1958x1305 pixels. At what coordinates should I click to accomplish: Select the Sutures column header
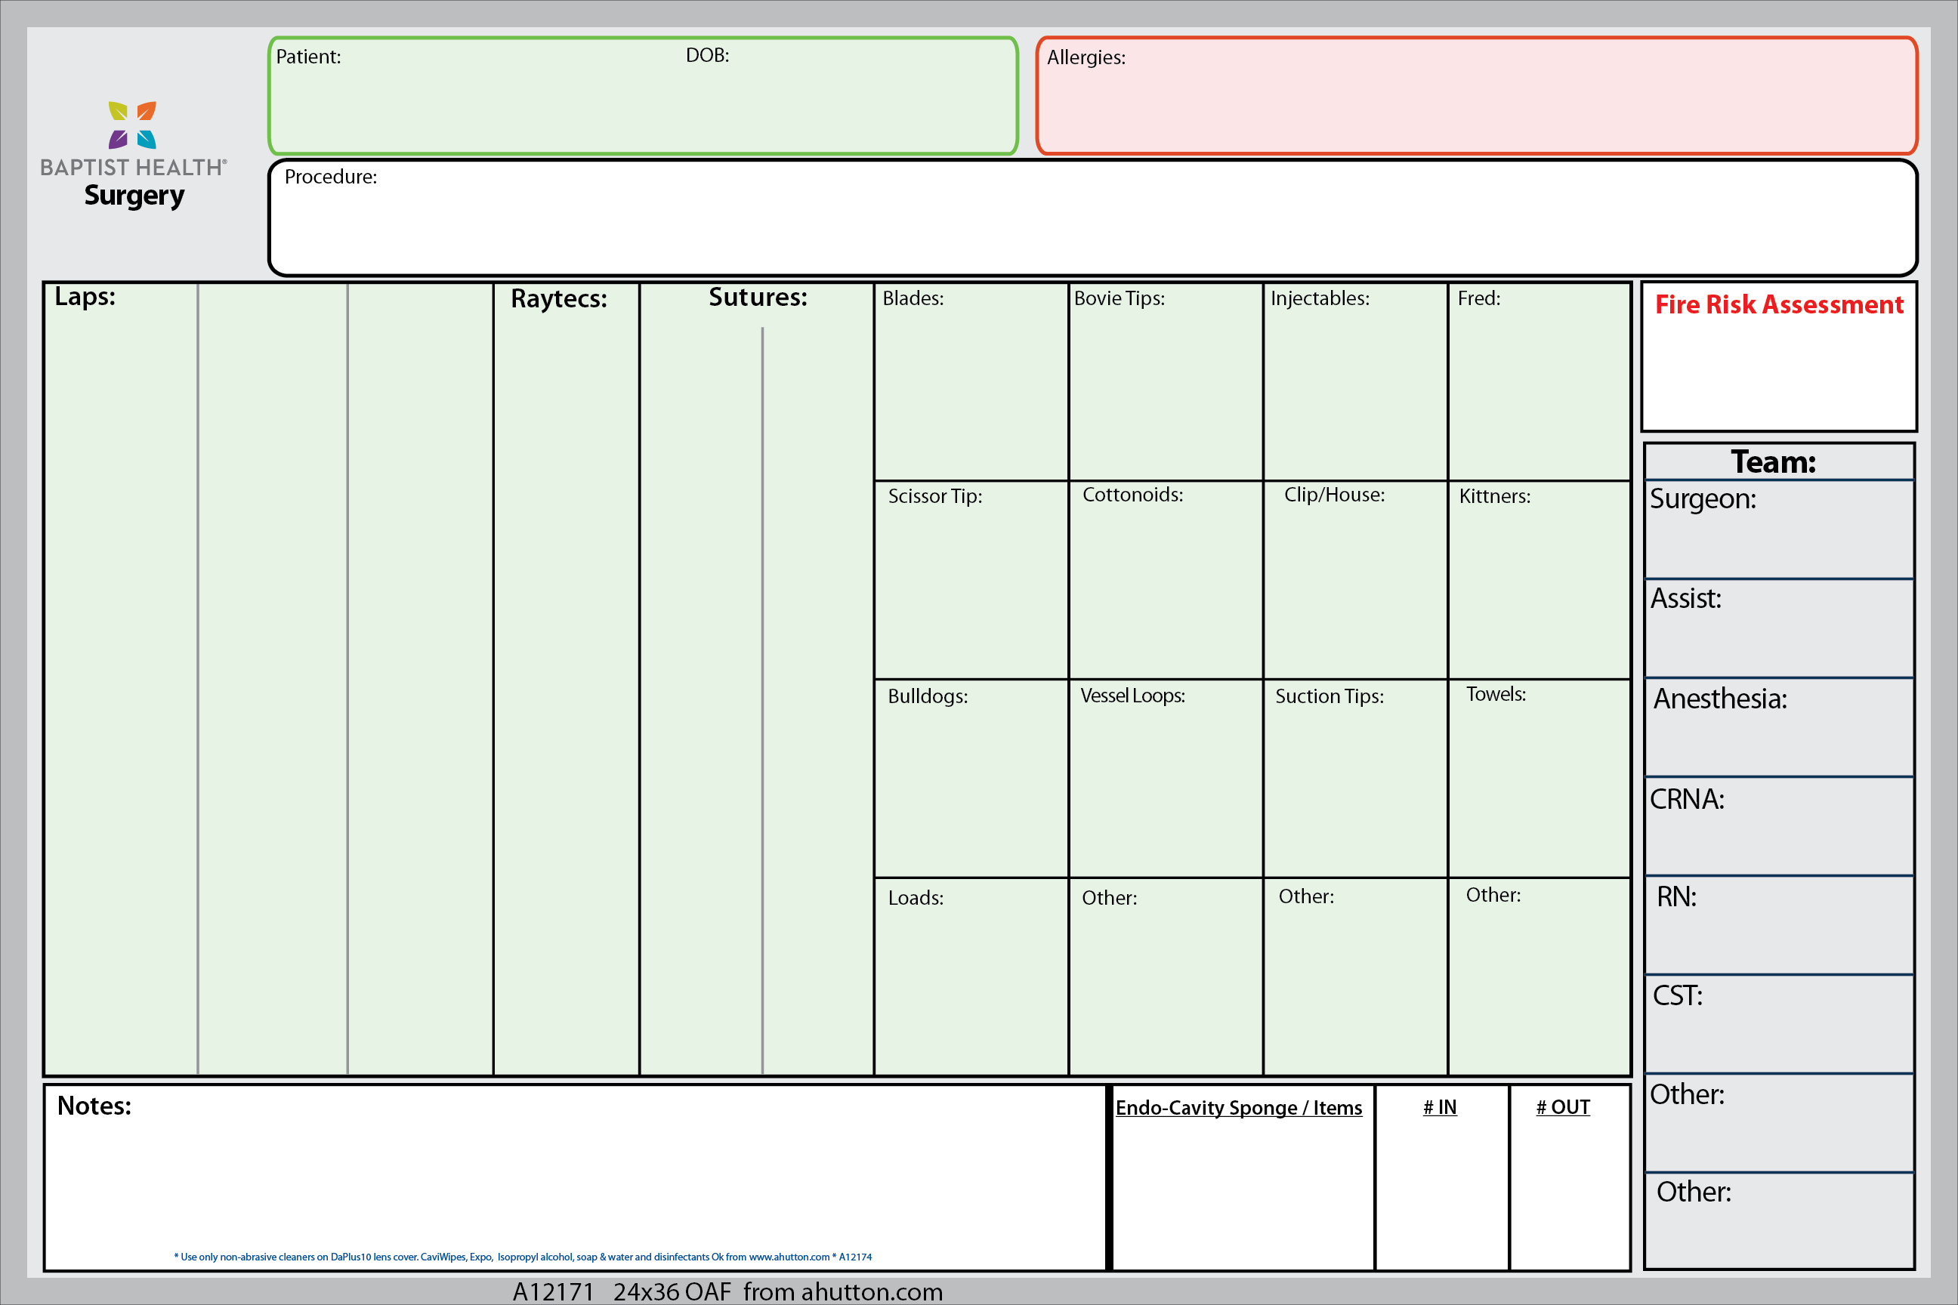pos(758,298)
